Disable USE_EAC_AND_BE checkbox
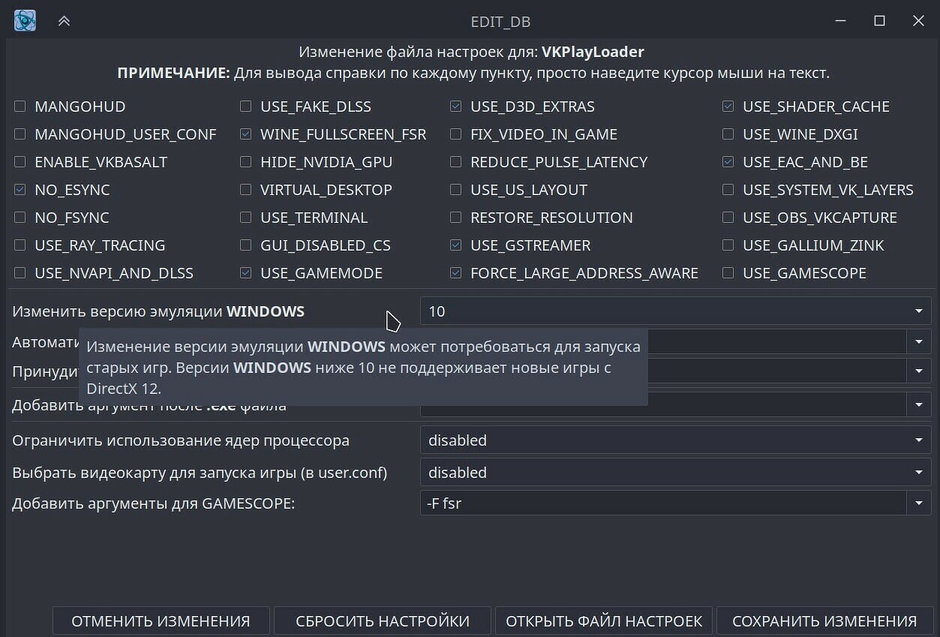 pos(728,162)
